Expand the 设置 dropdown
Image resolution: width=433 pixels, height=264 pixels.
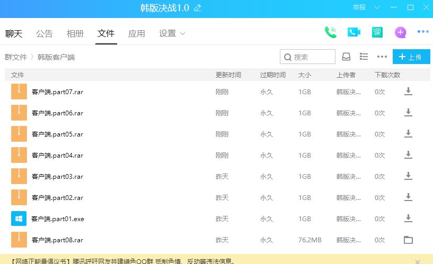(172, 33)
